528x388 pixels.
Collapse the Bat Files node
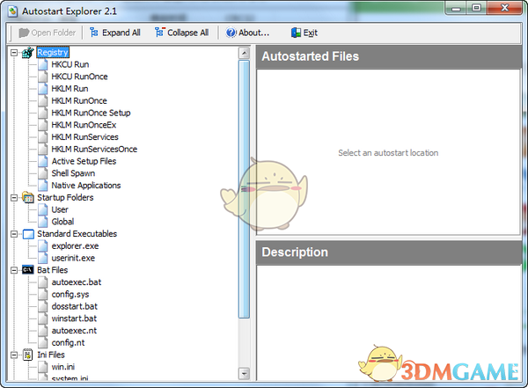point(14,270)
